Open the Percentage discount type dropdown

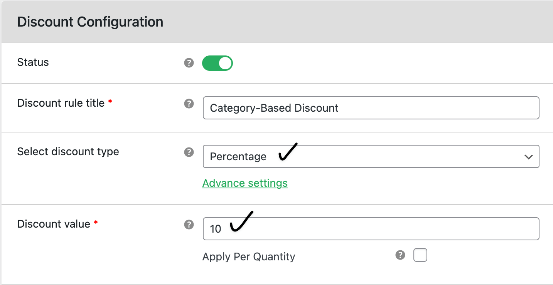(371, 156)
